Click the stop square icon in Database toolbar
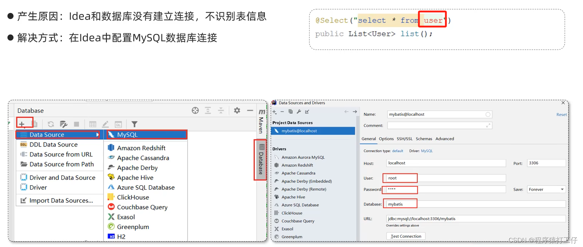583x247 pixels. 76,124
